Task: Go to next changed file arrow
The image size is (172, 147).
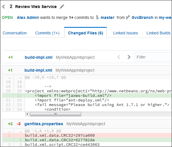Action: pyautogui.click(x=129, y=57)
